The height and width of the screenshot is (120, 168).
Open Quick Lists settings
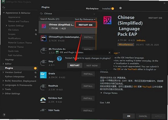tap(13, 51)
